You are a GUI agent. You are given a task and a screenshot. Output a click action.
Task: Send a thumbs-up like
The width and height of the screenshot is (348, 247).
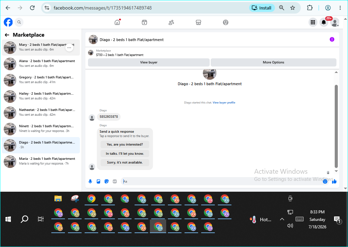(334, 182)
